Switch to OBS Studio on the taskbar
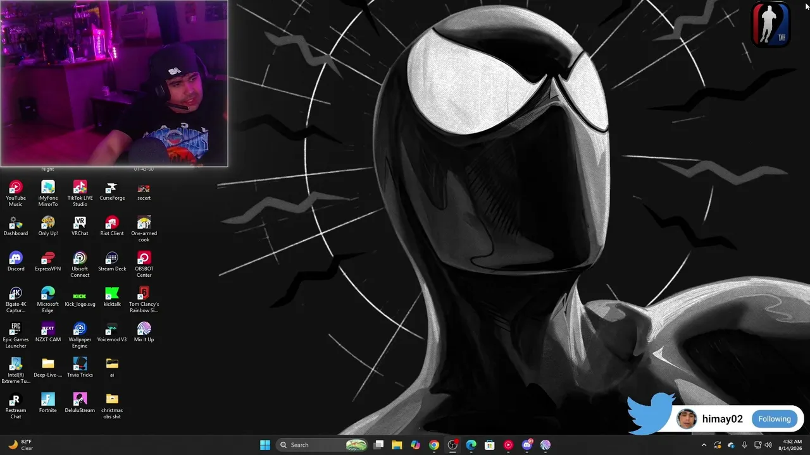Viewport: 810px width, 455px height. 452,445
